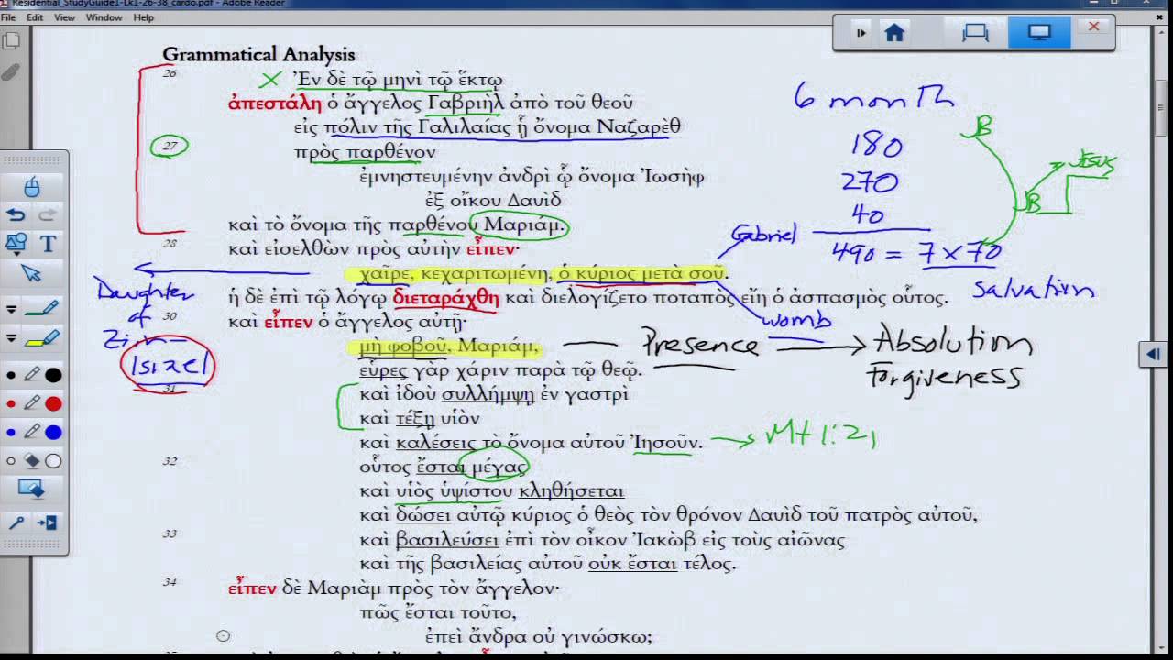This screenshot has height=660, width=1173.
Task: Open the Window menu
Action: (104, 17)
